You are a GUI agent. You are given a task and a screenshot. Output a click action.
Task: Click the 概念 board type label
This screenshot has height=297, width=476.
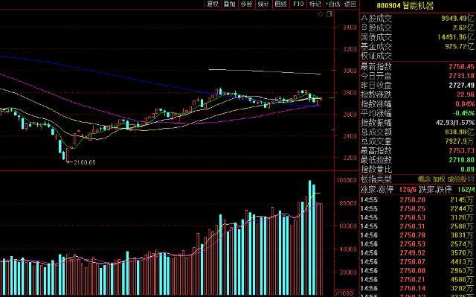point(425,179)
